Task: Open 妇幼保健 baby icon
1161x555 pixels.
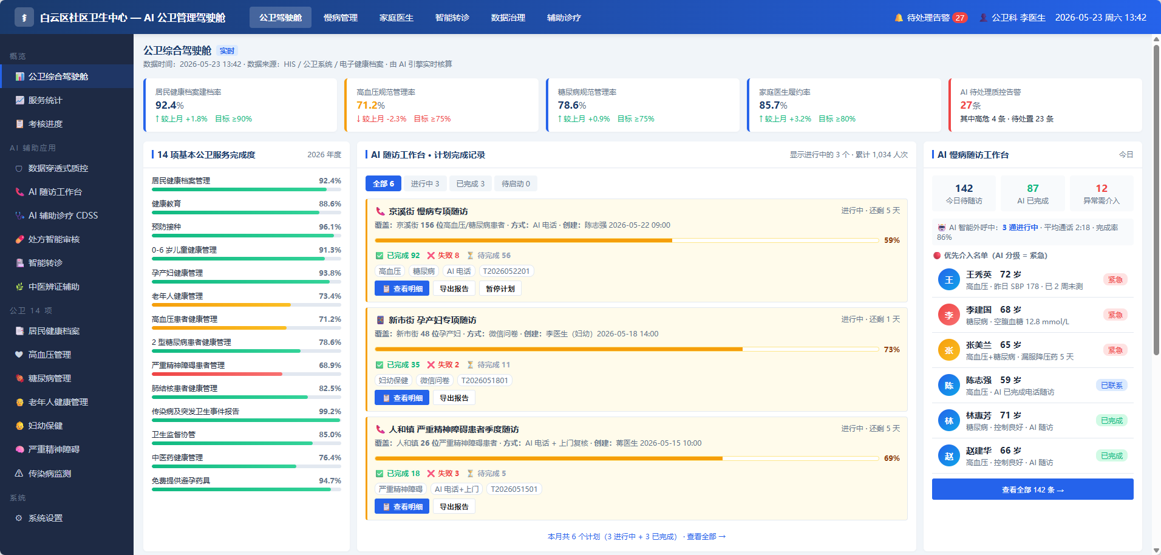Action: [19, 426]
